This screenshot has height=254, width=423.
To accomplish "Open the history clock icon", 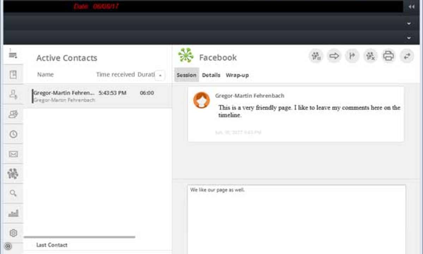I will pyautogui.click(x=13, y=134).
